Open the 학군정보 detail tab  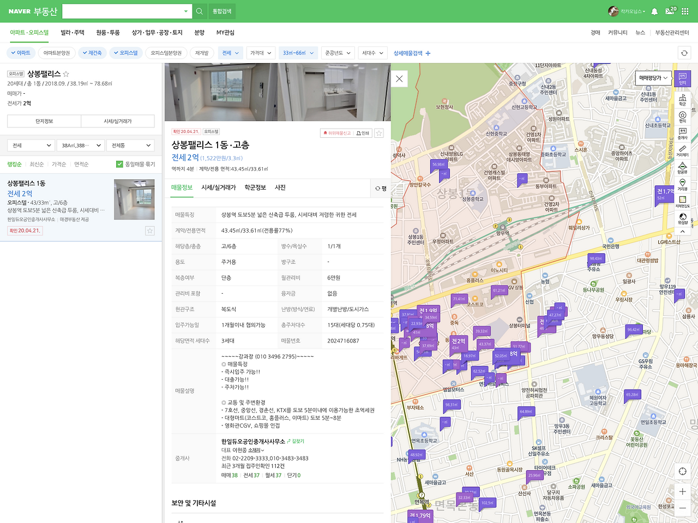tap(255, 187)
